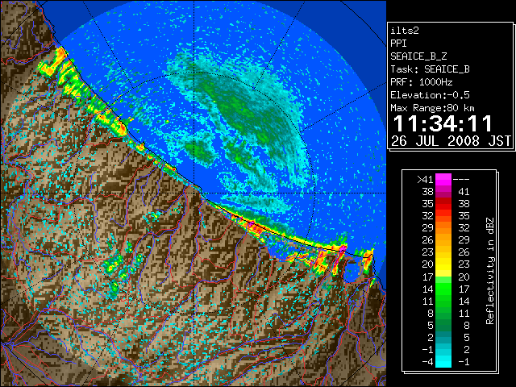The image size is (516, 387).
Task: Click the "PRF: 1000Hz" text
Action: click(422, 82)
